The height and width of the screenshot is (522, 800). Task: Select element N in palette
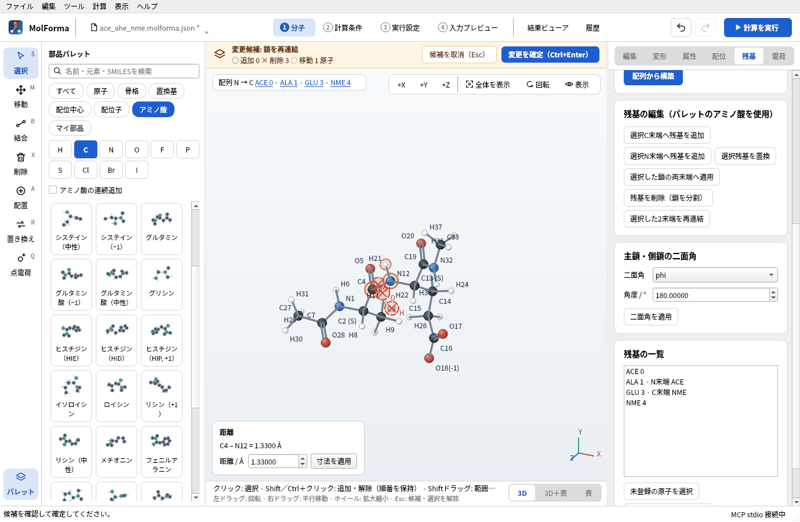(111, 150)
